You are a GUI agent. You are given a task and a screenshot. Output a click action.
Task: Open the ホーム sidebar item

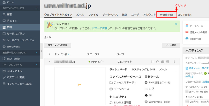pyautogui.click(x=20, y=2)
